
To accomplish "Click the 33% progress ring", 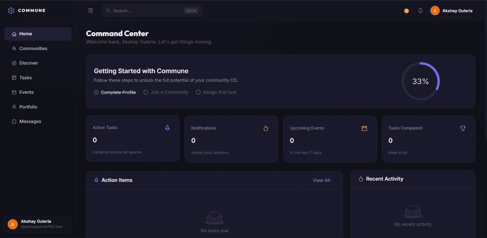I will pos(421,81).
